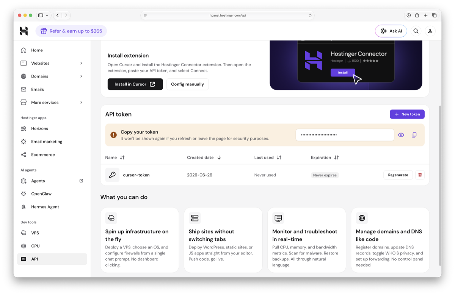Click the page vertical scrollbar
Image resolution: width=455 pixels, height=295 pixels.
tap(440, 186)
